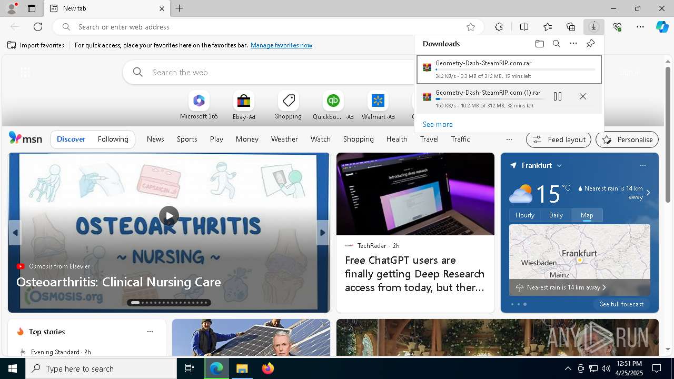Open a new tab with plus icon
Viewport: 674px width, 379px height.
180,8
